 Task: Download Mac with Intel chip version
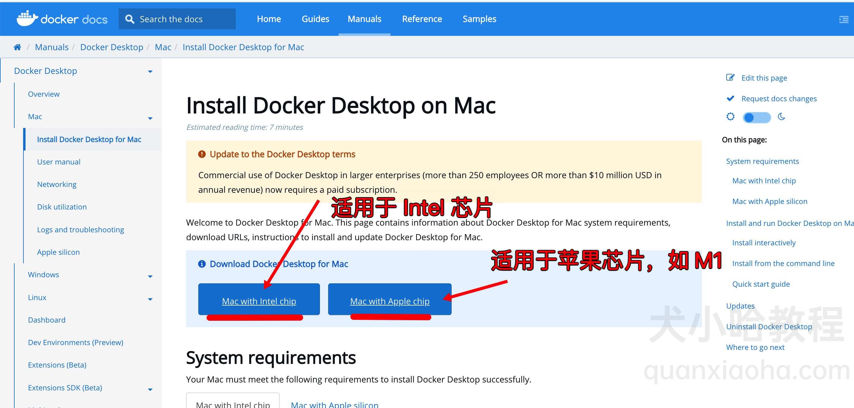coord(259,301)
